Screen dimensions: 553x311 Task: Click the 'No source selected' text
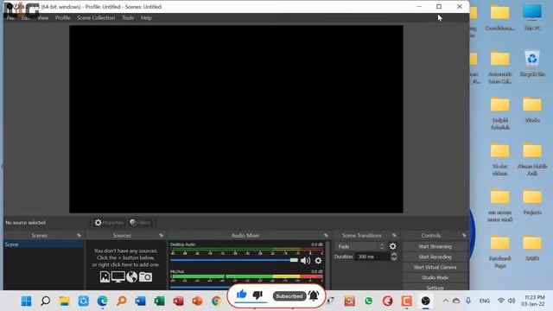(x=25, y=223)
